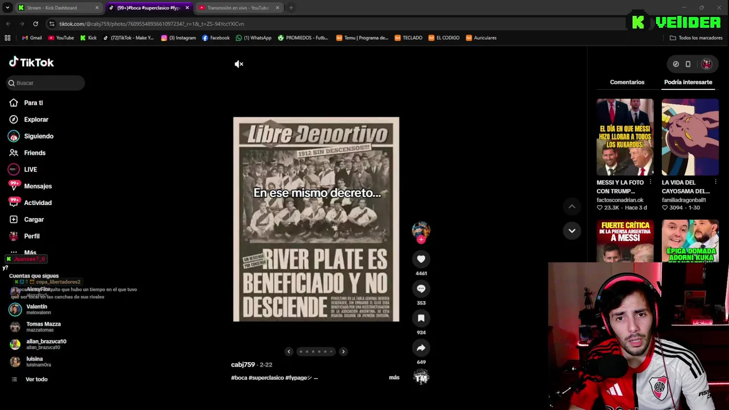The width and height of the screenshot is (729, 410).
Task: Open YouTube bookmark
Action: pos(61,38)
